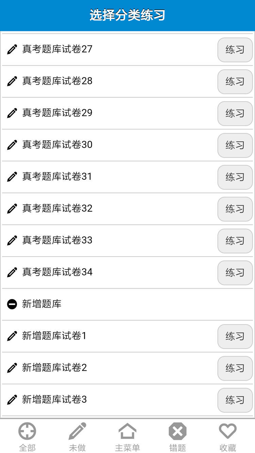Click the 选择分类练习 title header

pyautogui.click(x=128, y=15)
